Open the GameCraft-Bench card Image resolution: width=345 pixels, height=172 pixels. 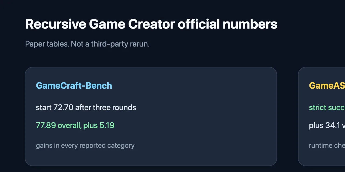(151, 116)
